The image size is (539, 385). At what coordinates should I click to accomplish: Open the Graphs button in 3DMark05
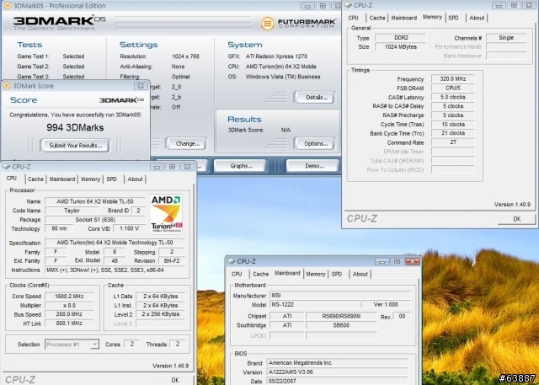point(241,166)
